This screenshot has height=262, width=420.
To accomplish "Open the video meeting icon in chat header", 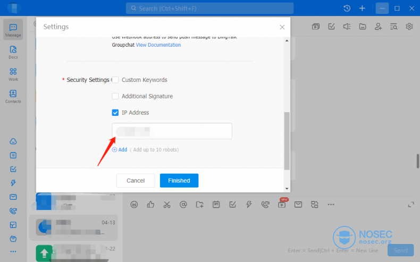I will point(316,26).
